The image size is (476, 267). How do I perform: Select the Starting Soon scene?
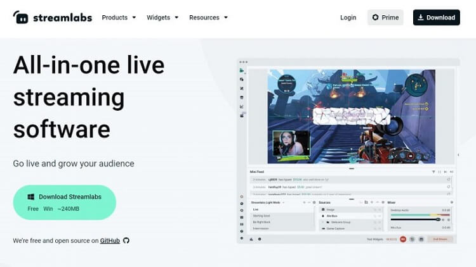(282, 216)
